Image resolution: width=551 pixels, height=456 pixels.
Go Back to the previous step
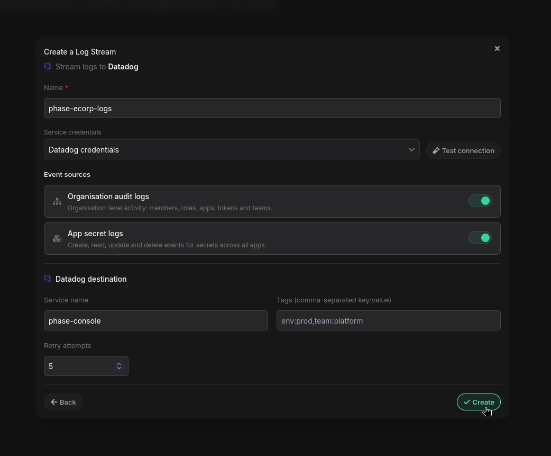point(63,402)
